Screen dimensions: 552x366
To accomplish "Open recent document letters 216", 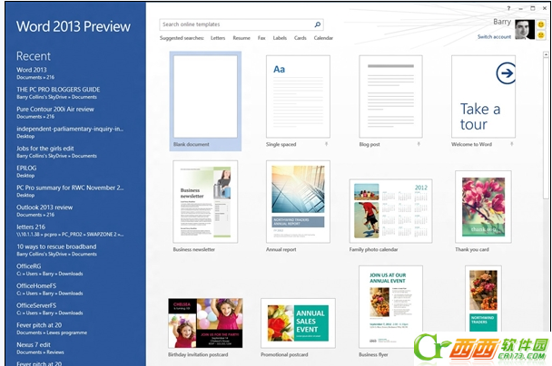I will click(70, 230).
